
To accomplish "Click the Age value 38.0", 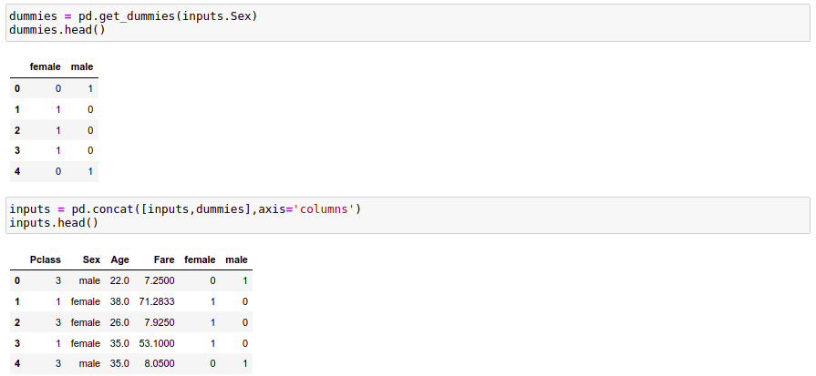I will click(119, 301).
